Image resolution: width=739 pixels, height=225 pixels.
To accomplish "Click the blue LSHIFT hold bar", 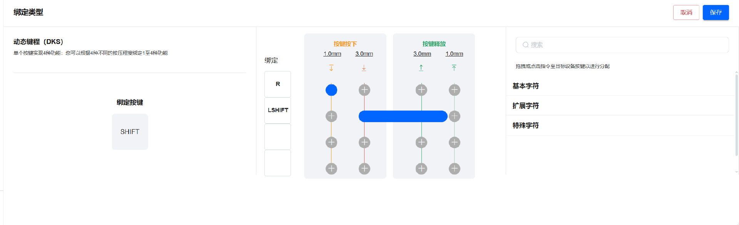I will (x=402, y=116).
